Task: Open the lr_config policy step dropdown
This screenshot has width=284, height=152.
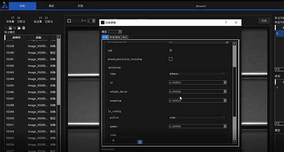Action: (x=197, y=117)
